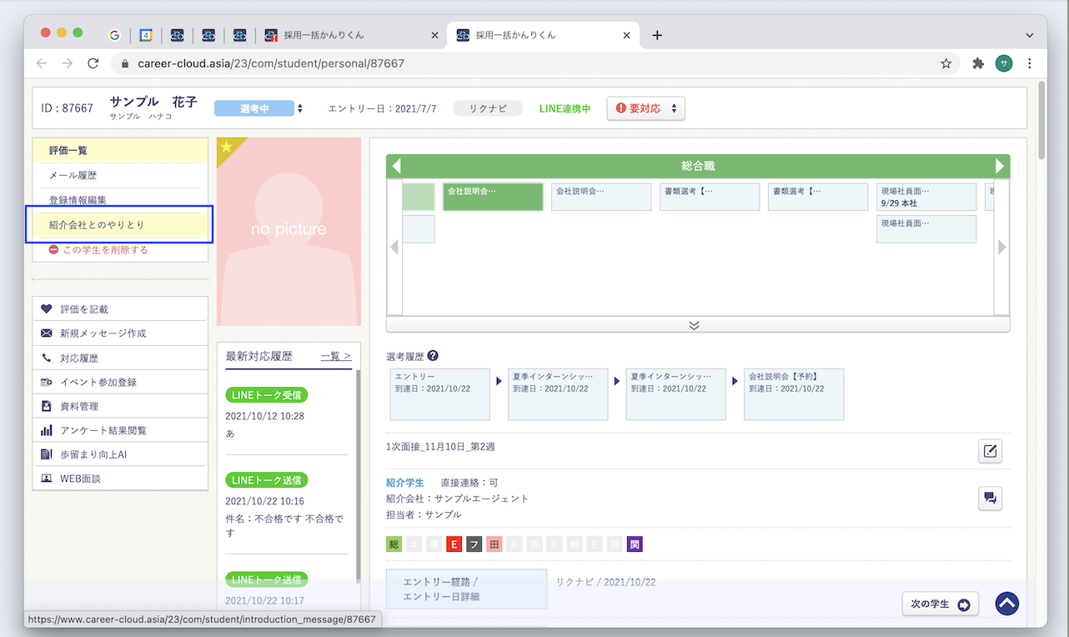Image resolution: width=1069 pixels, height=637 pixels.
Task: Toggle the red E attribute badge
Action: coord(454,544)
